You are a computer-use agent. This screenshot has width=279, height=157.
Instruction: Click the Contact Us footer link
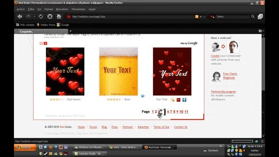pos(180,127)
